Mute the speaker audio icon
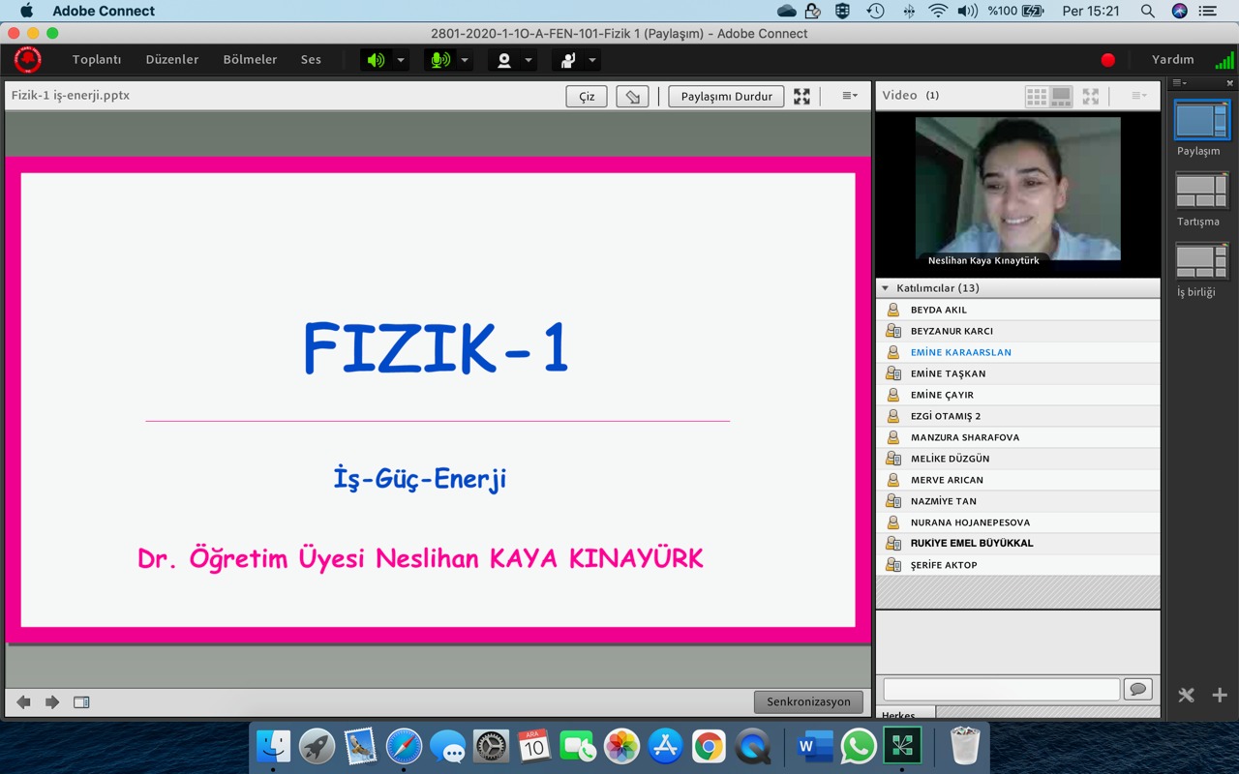Screen dimensions: 1239x774 pos(376,60)
